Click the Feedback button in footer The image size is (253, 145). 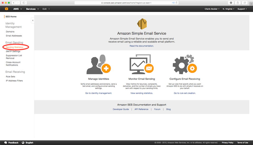pyautogui.click(x=11, y=143)
